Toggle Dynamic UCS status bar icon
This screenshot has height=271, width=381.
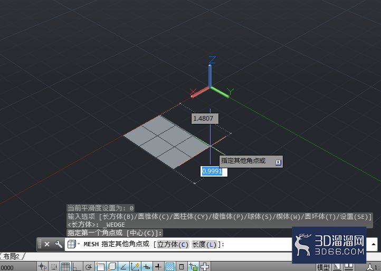tap(135, 267)
